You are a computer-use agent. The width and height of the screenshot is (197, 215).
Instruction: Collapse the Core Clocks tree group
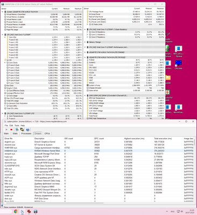coord(5,62)
